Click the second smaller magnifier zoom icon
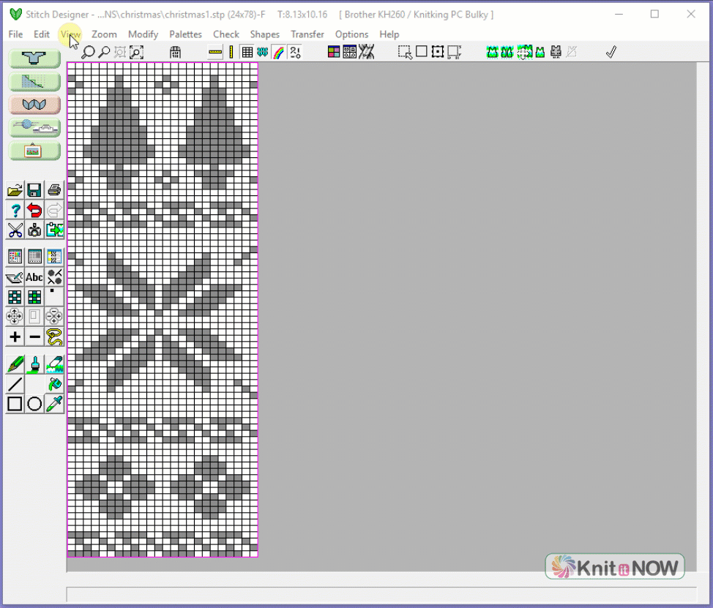 coord(105,52)
